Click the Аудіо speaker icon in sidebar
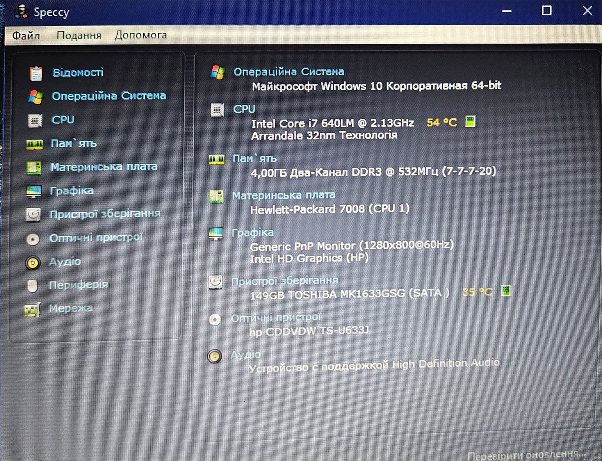This screenshot has height=461, width=602. (33, 263)
